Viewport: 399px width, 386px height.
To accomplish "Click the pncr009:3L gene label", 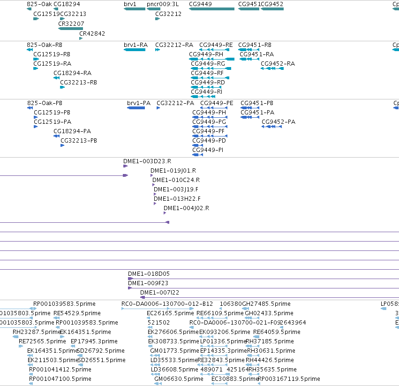I will (163, 4).
